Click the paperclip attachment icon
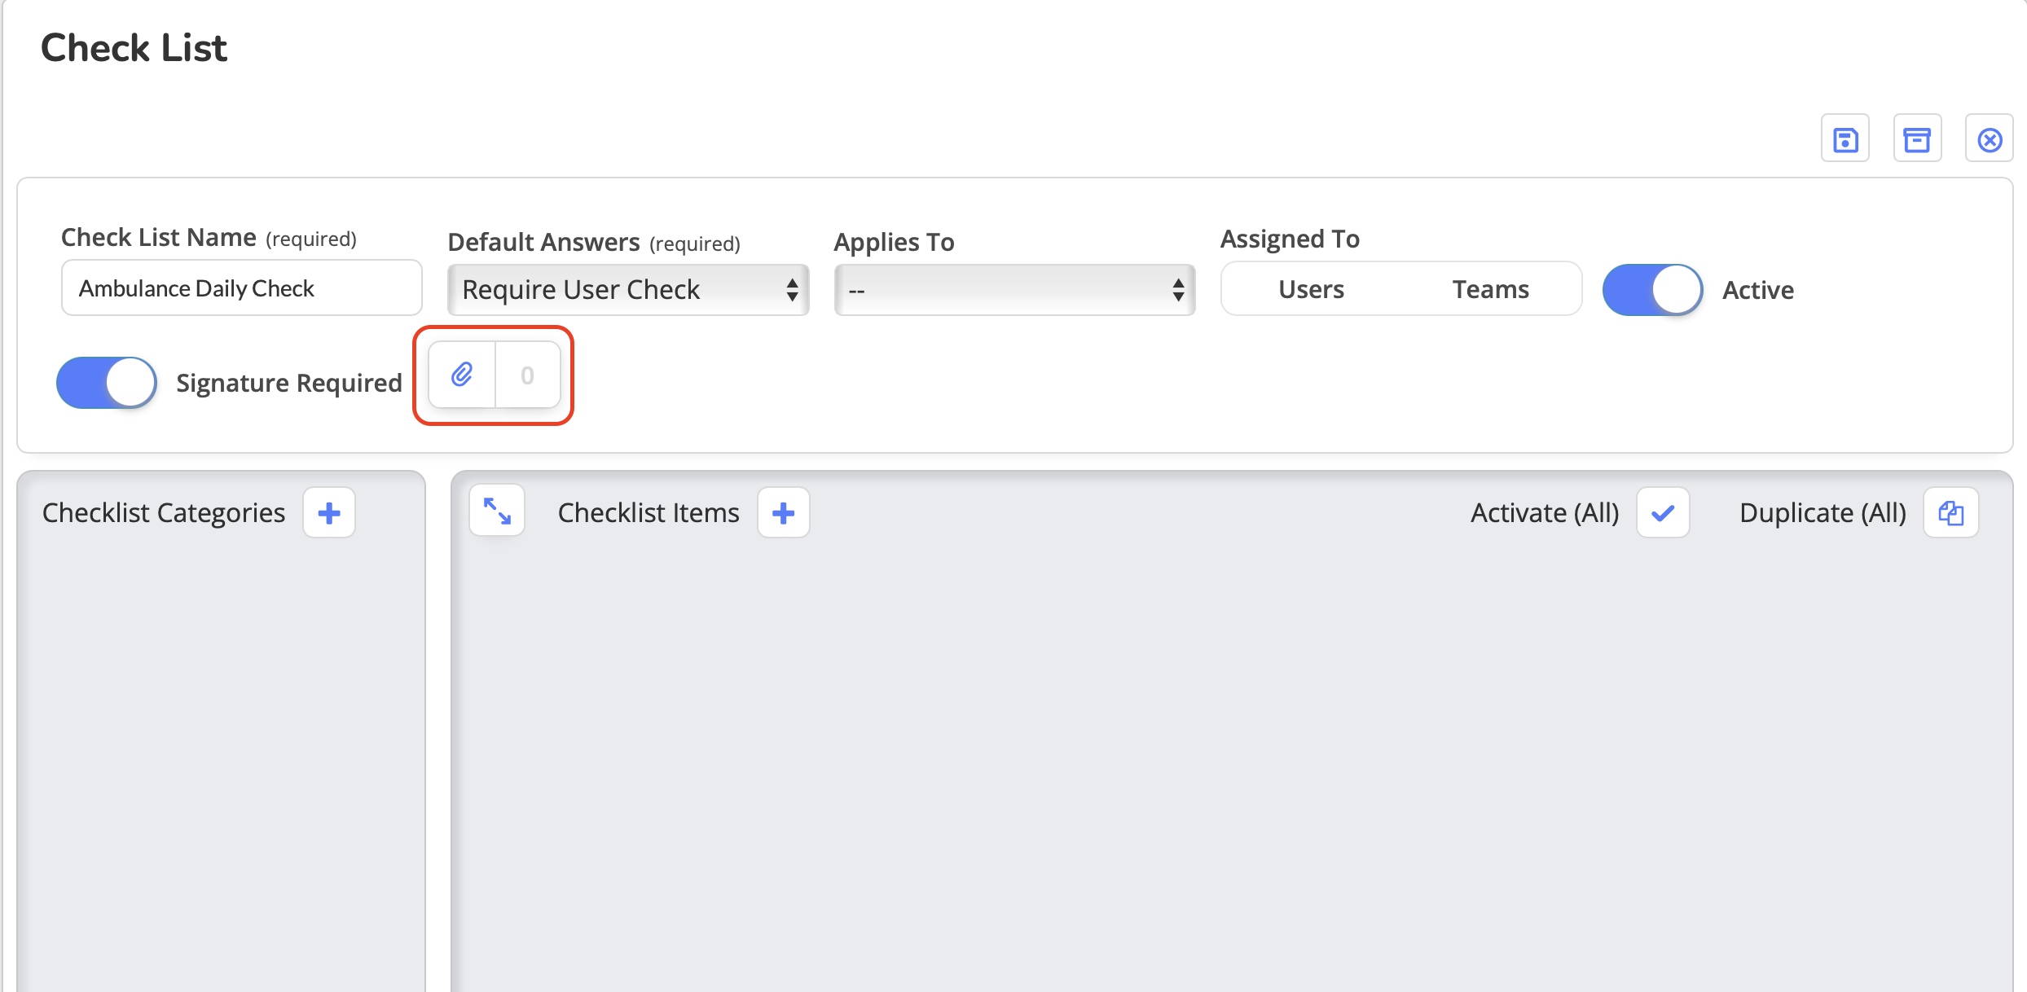Screen dimensions: 2027x992 462,375
